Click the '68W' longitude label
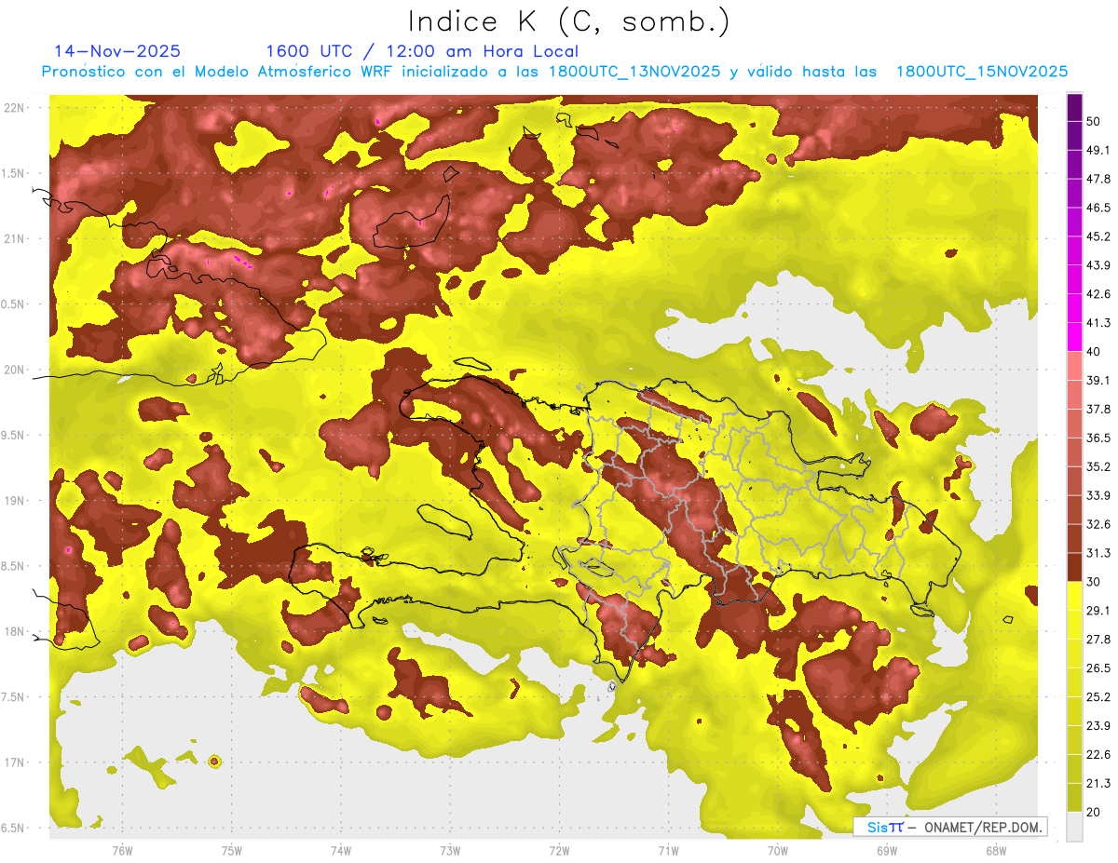Image resolution: width=1118 pixels, height=863 pixels. pyautogui.click(x=996, y=850)
